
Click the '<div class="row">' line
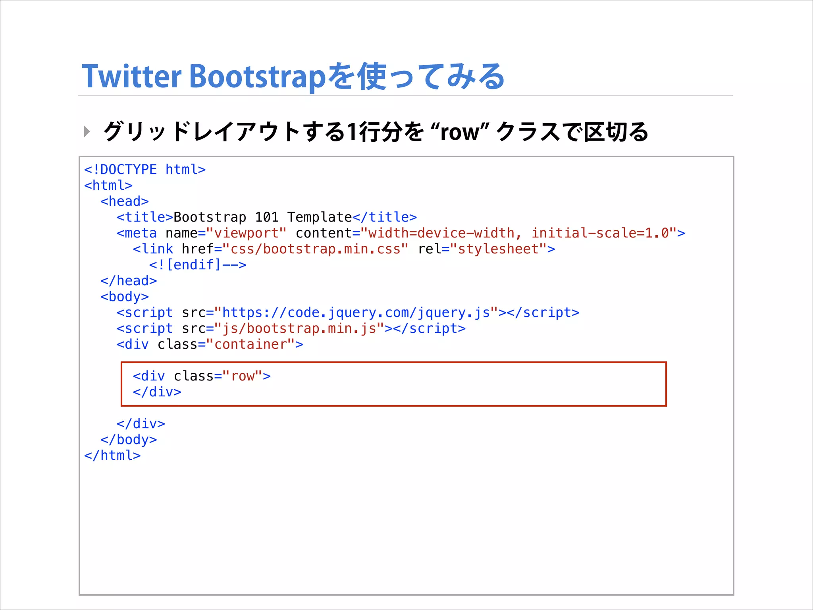[x=202, y=376]
